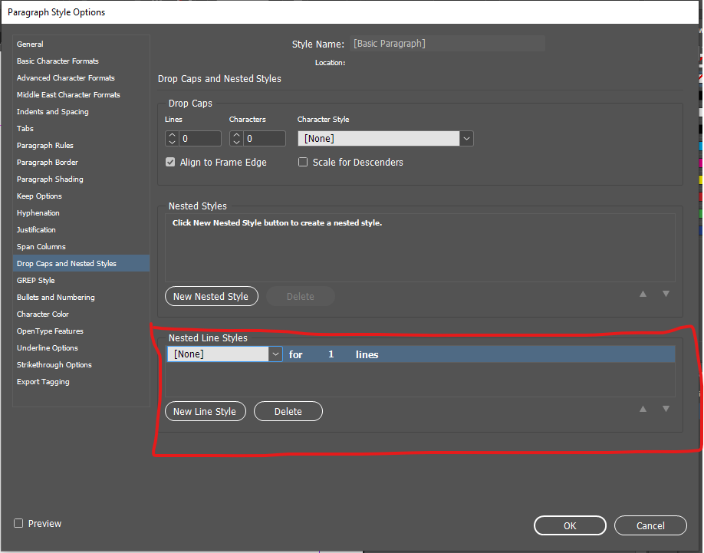Uncheck Align to Frame Edge
The image size is (704, 553).
point(170,162)
